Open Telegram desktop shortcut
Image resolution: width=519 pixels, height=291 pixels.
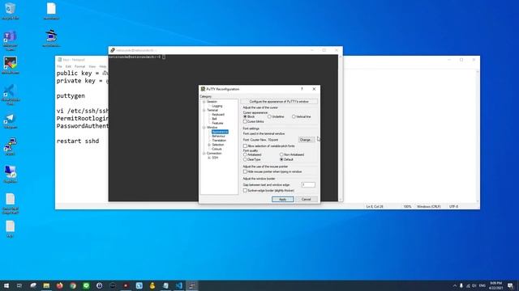click(11, 120)
